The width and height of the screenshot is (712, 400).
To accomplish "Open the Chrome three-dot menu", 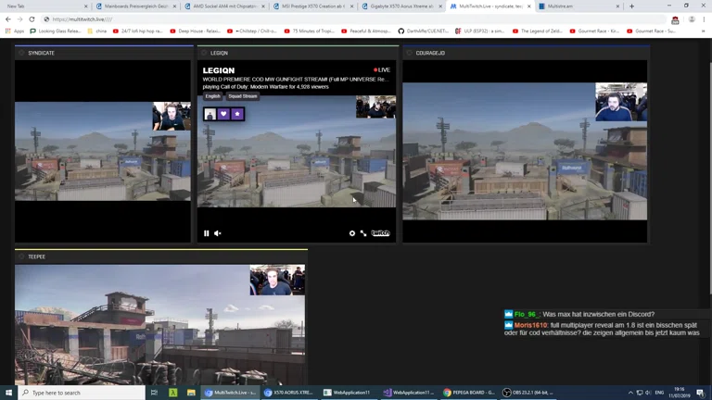I will tap(705, 19).
